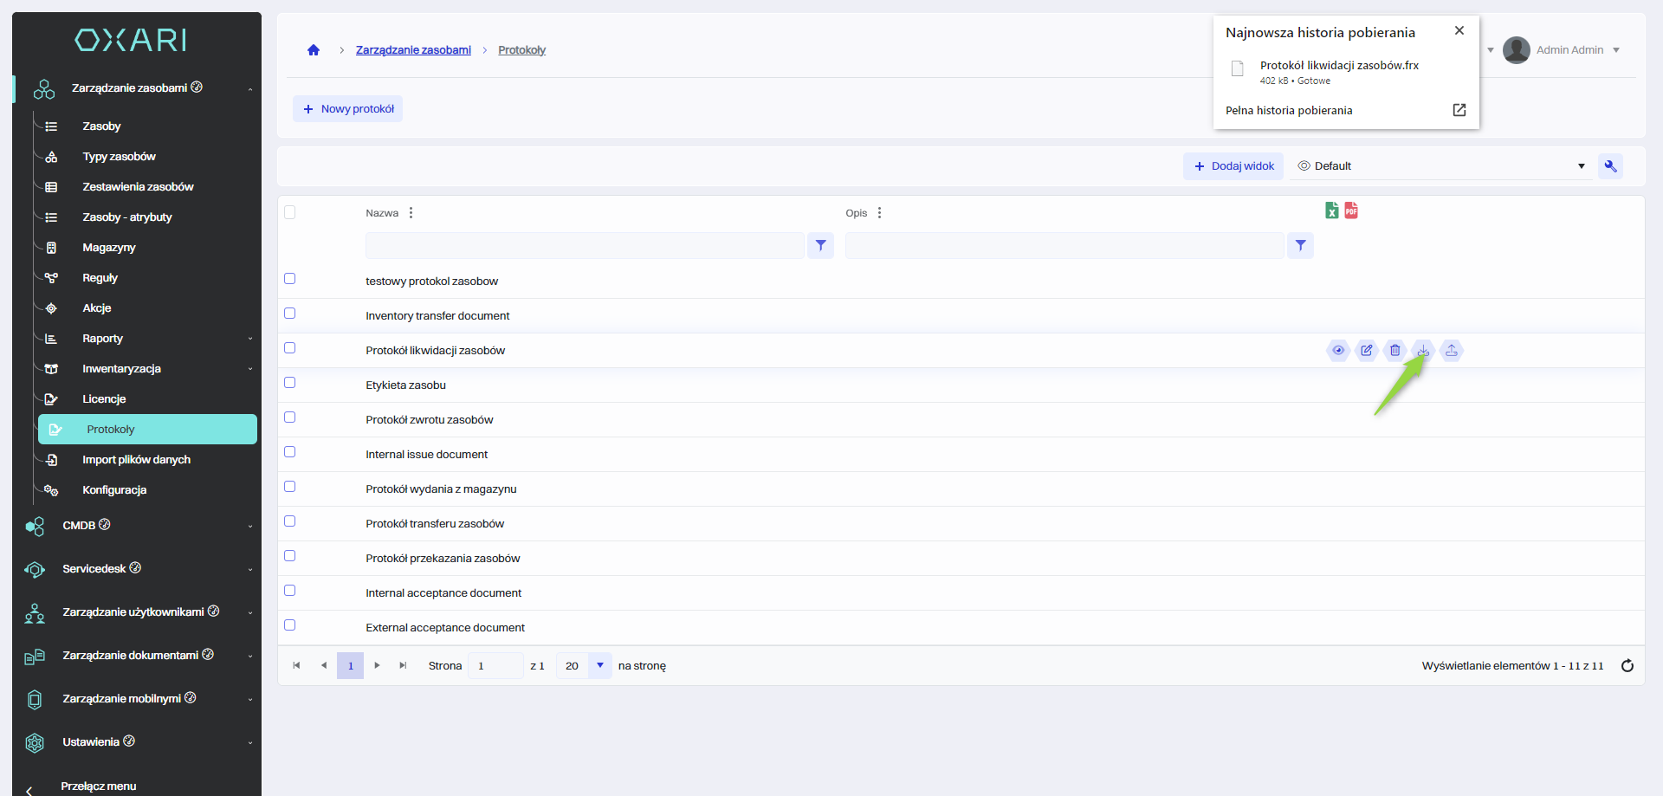Type in the Opis filter field

pyautogui.click(x=1064, y=246)
